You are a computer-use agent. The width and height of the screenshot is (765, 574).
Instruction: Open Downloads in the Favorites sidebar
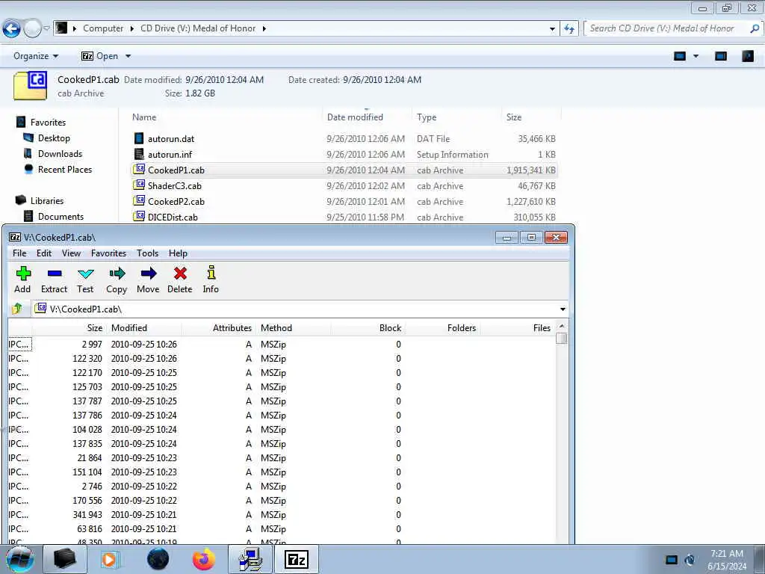[60, 154]
